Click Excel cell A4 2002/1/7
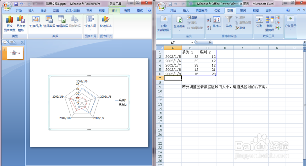The image size is (306, 166). pos(173,65)
